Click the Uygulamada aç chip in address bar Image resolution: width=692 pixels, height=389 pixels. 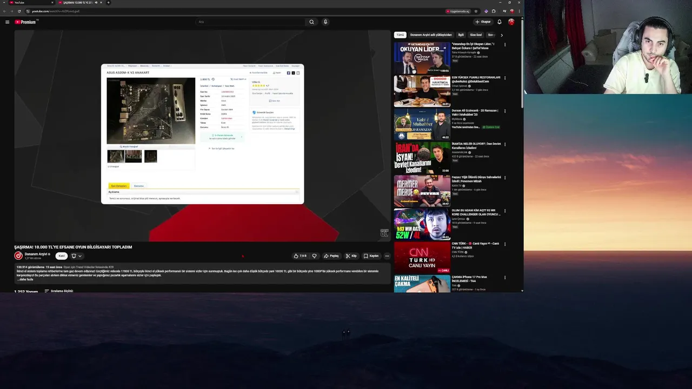pos(458,11)
